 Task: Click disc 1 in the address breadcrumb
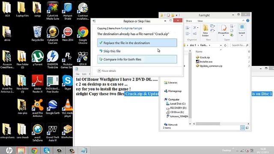pos(193,45)
